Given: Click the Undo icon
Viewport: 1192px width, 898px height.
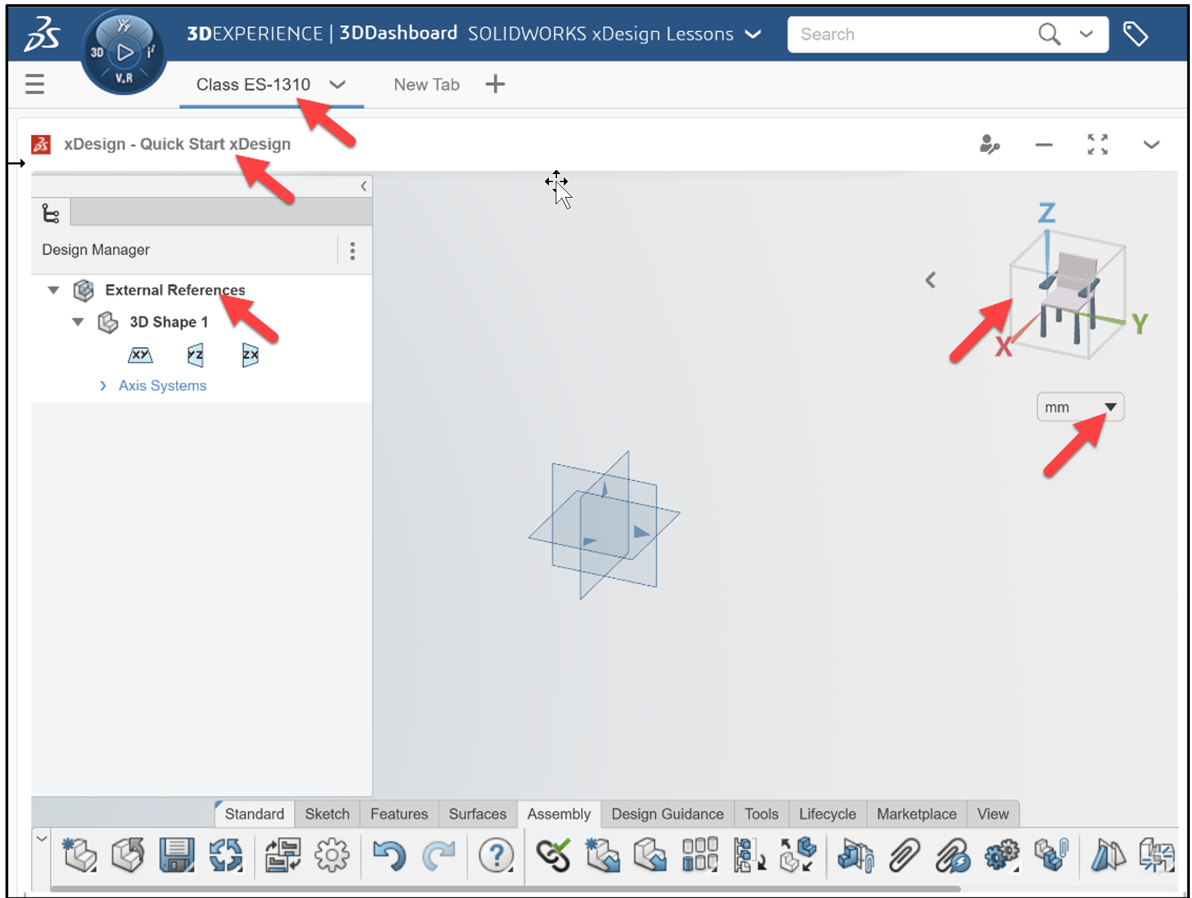Looking at the screenshot, I should click(x=390, y=856).
